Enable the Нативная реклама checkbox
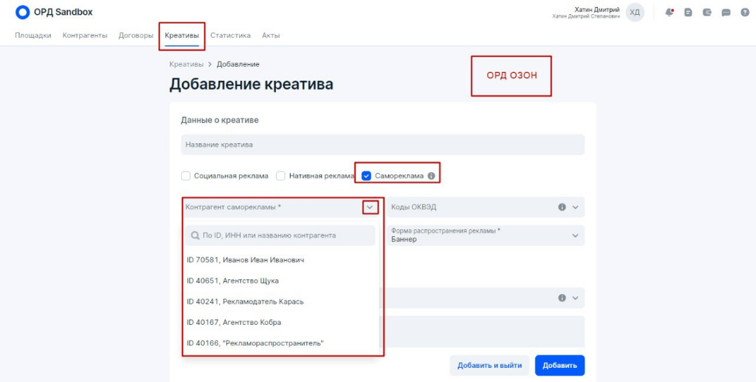 tap(280, 177)
